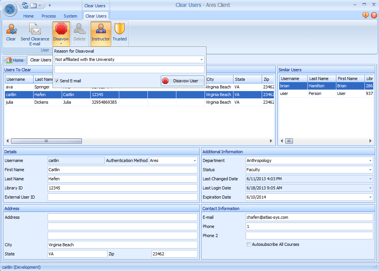Screen dimensions: 379x271
Task: Open the orange question mark help icon
Action: click(x=365, y=15)
